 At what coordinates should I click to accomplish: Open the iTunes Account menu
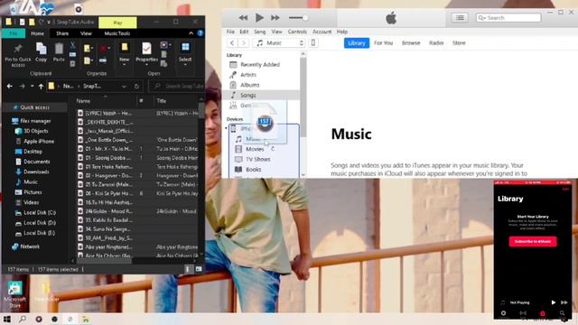coord(322,32)
